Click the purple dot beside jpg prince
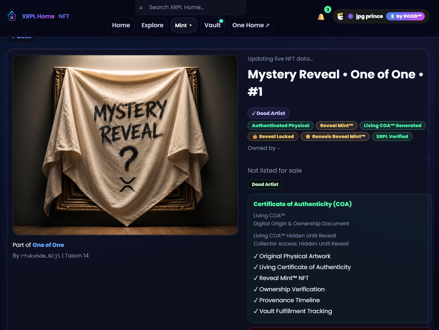Viewport: 439px width, 330px height. click(351, 16)
